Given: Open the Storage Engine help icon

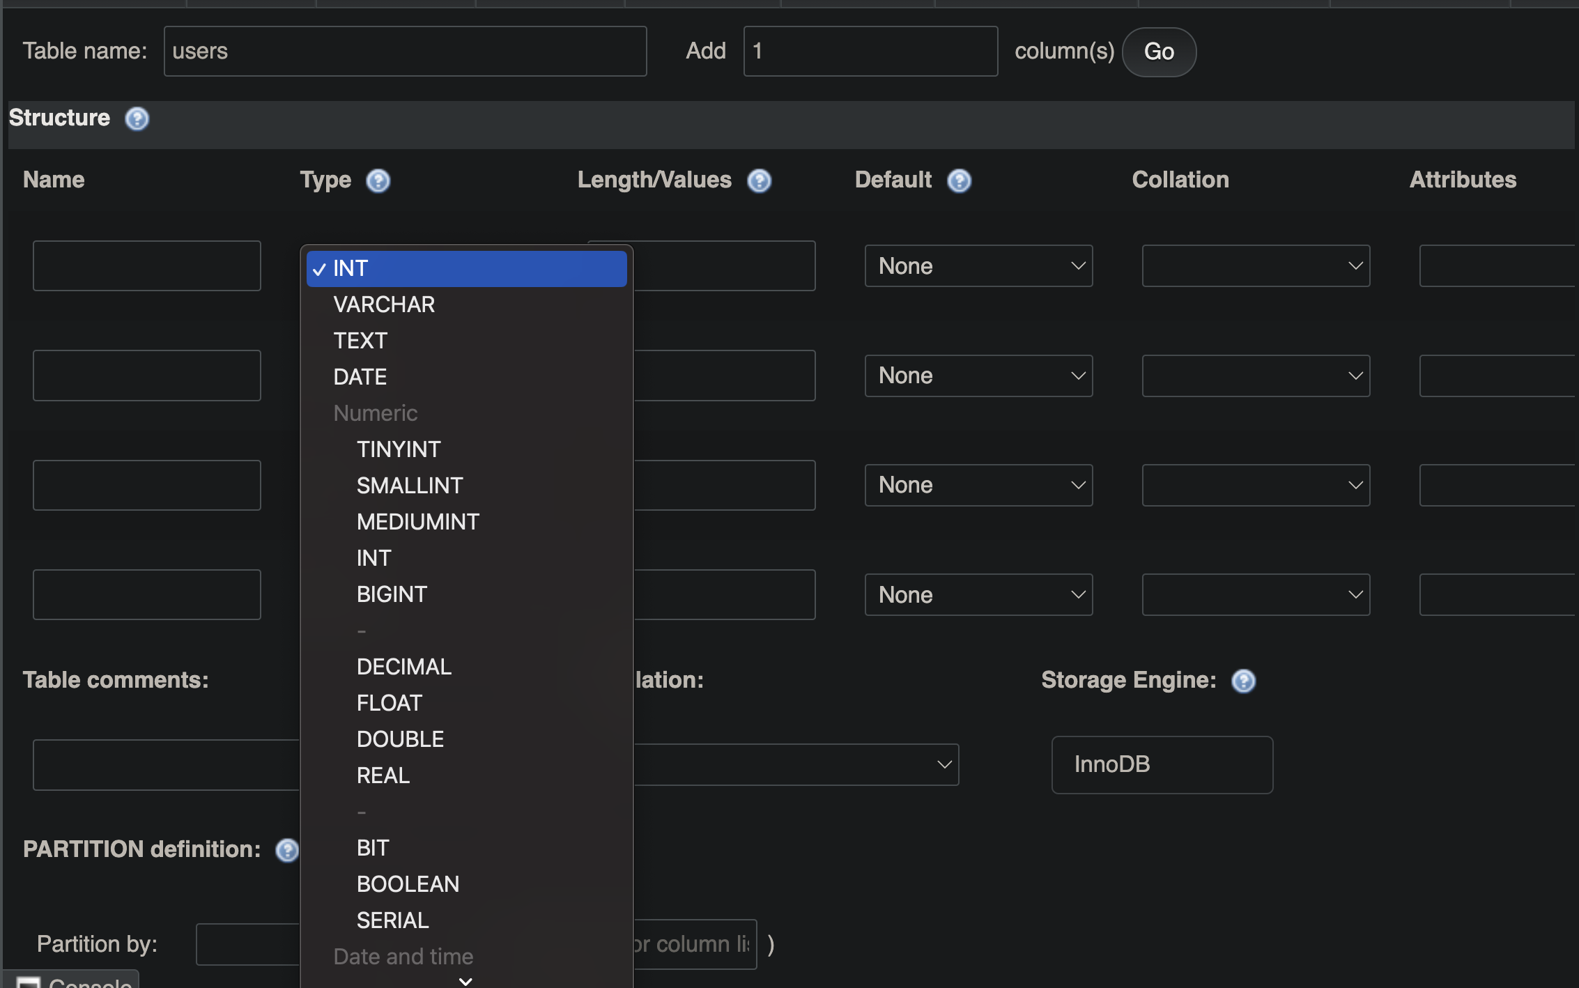Looking at the screenshot, I should (1243, 681).
